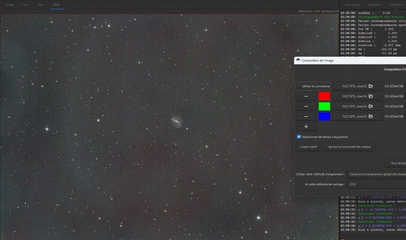Screen dimensions: 406x240
Task: Remove the red layer with minus button
Action: pyautogui.click(x=306, y=96)
